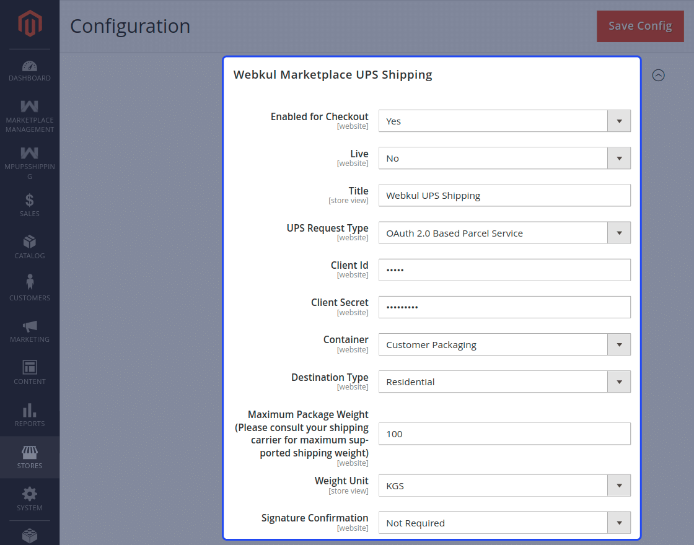Open the Live dropdown set to No

click(x=504, y=158)
